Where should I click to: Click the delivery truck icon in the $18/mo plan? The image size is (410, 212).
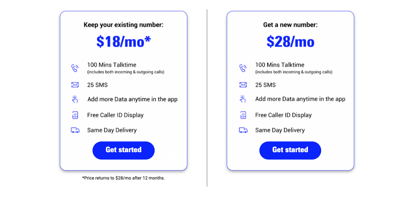(75, 130)
